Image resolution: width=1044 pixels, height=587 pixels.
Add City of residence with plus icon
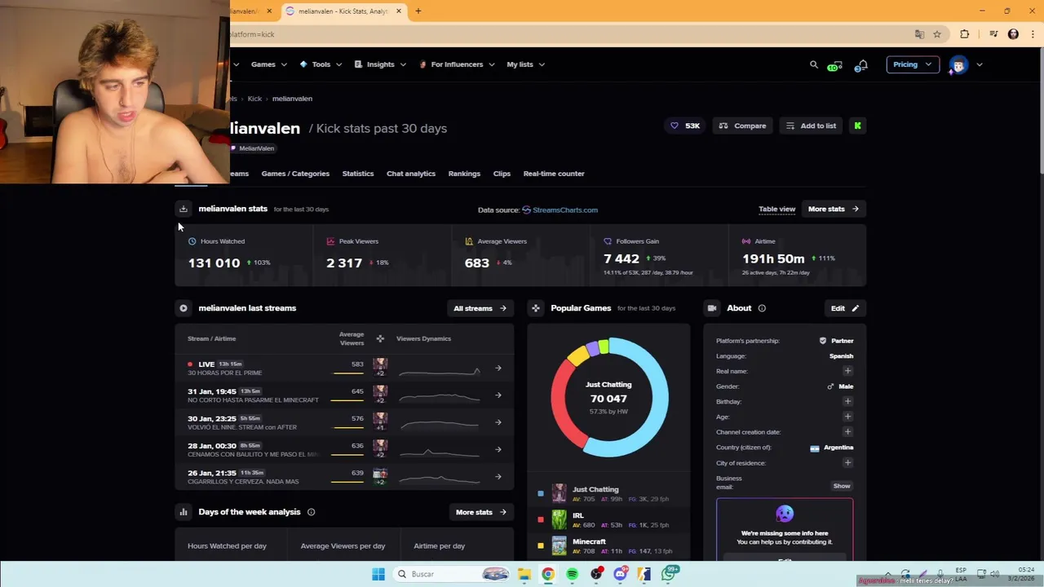tap(847, 462)
